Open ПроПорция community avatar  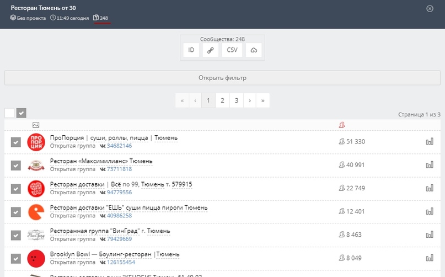click(x=36, y=142)
